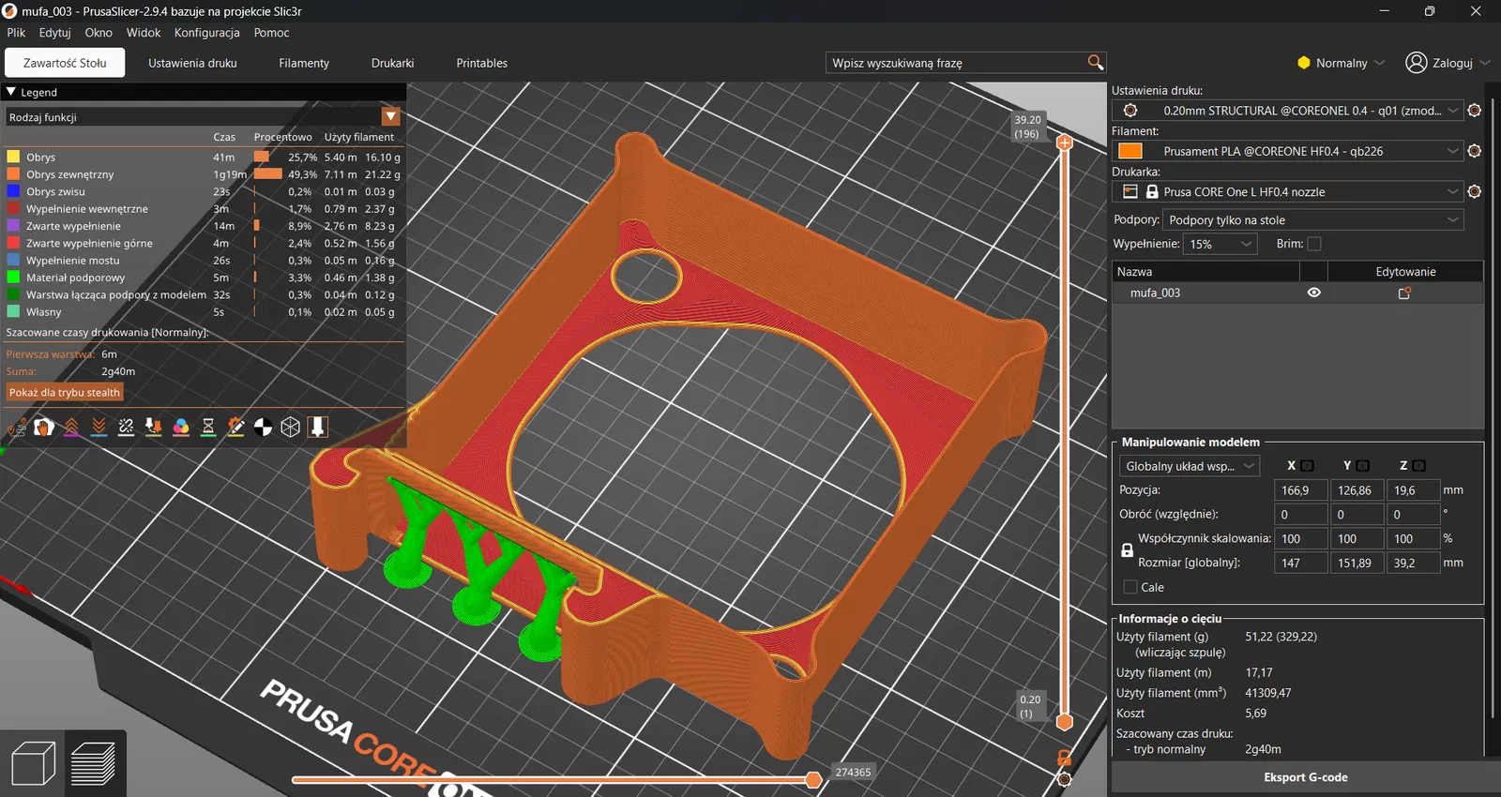Click vertical layer slider bottom thumb
The height and width of the screenshot is (797, 1501).
click(1065, 722)
